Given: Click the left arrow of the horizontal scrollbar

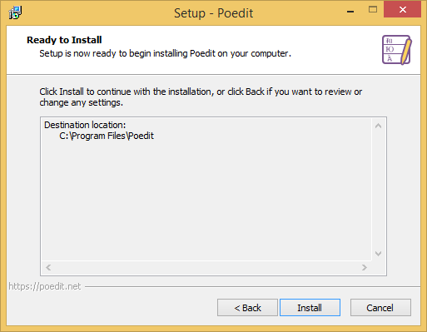Looking at the screenshot, I should pos(48,267).
